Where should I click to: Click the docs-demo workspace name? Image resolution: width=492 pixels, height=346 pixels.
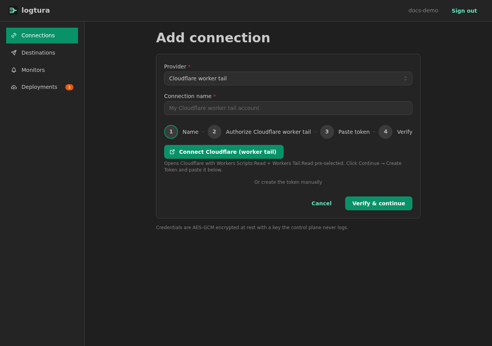[x=423, y=10]
